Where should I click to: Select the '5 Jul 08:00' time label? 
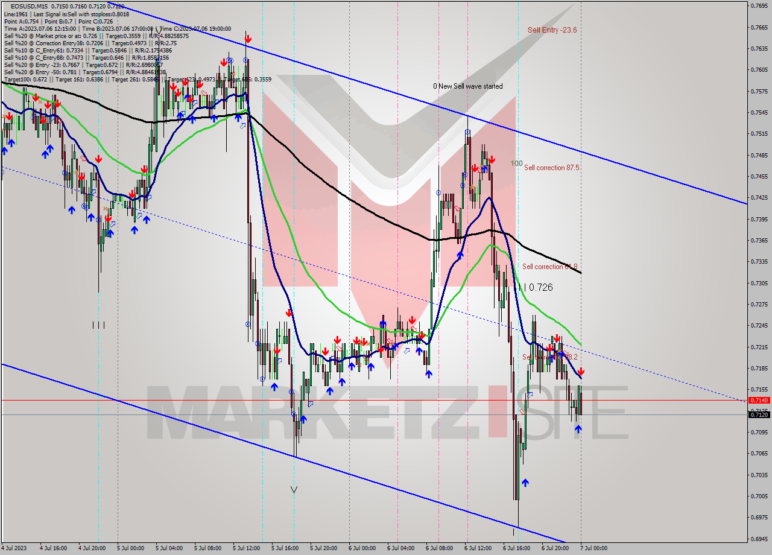[207, 548]
